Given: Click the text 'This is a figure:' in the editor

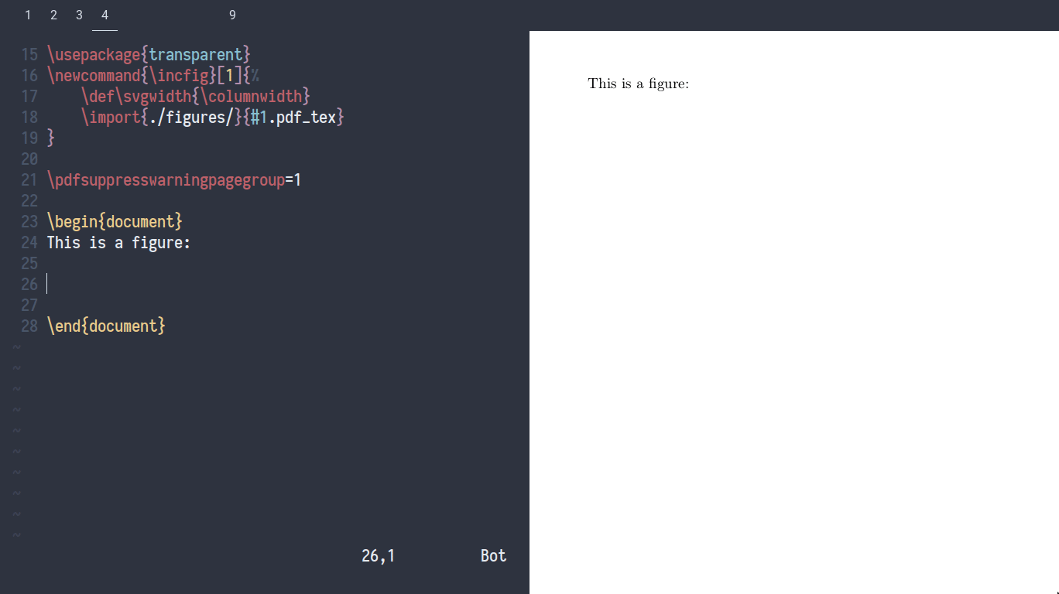Looking at the screenshot, I should tap(118, 242).
